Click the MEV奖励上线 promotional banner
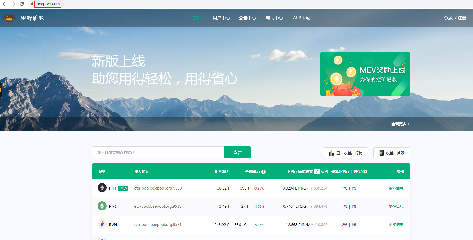 click(365, 74)
